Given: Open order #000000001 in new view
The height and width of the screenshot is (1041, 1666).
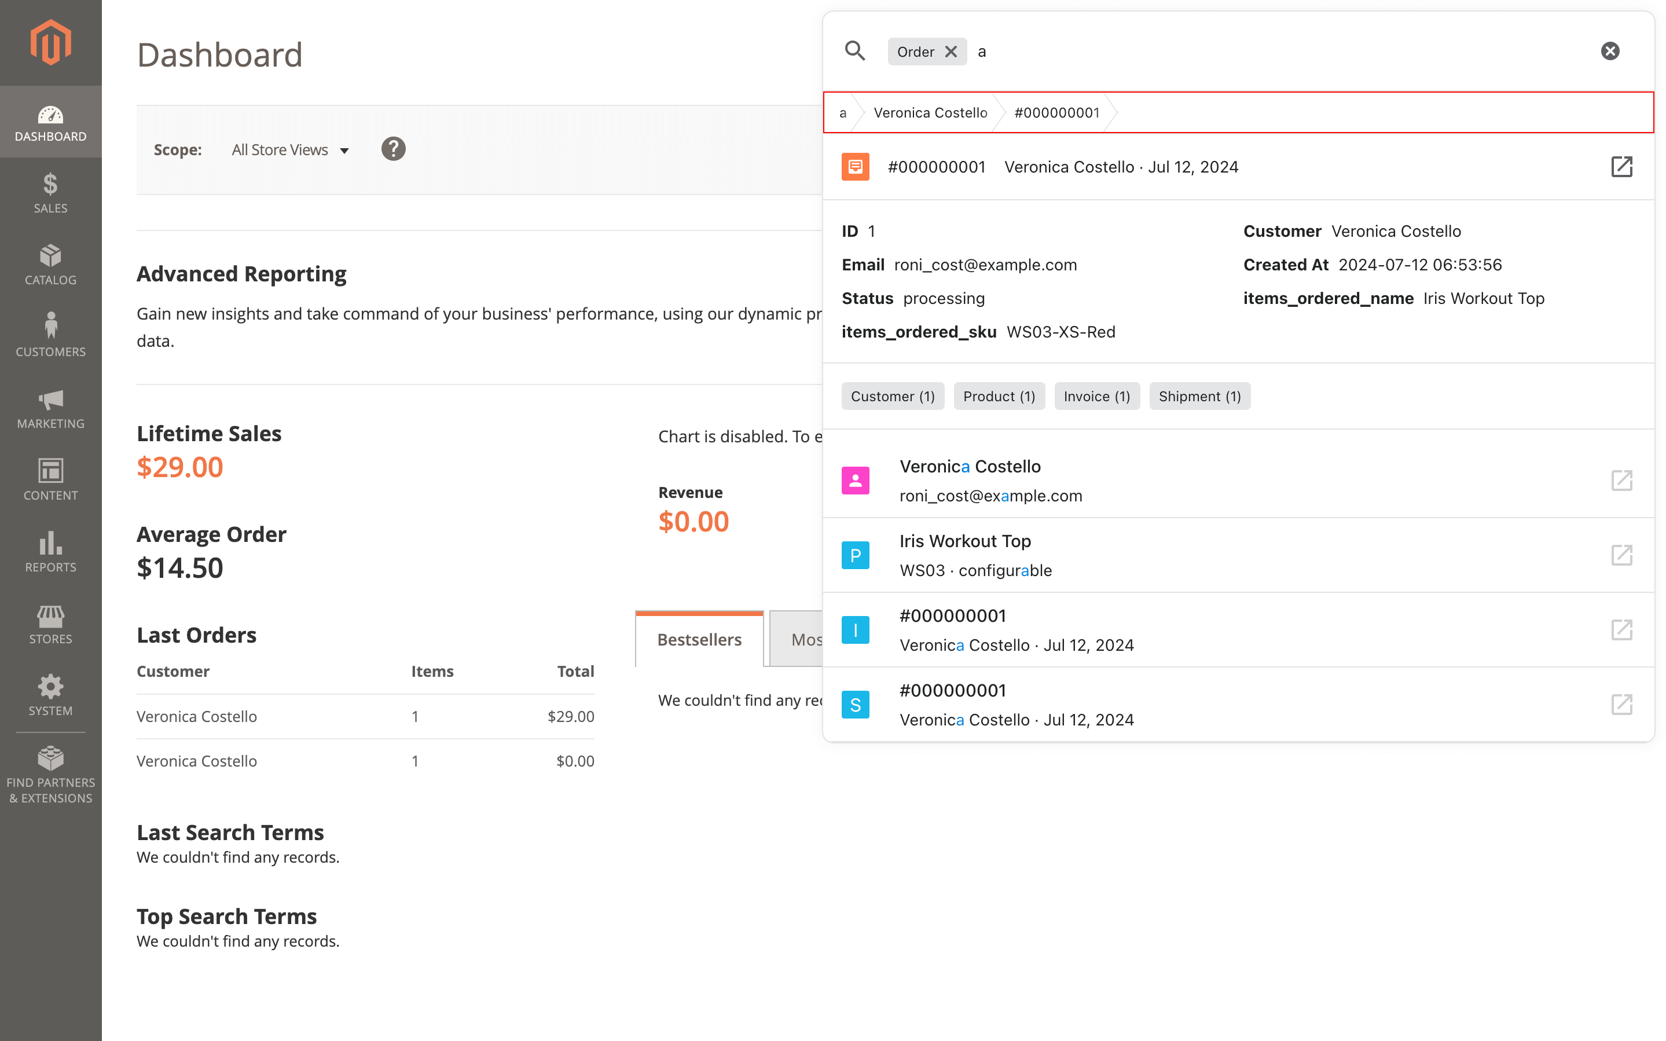Looking at the screenshot, I should click(x=1621, y=167).
